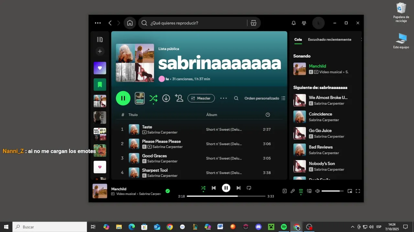The height and width of the screenshot is (232, 414).
Task: Mute with the volume speaker icon
Action: [x=318, y=191]
